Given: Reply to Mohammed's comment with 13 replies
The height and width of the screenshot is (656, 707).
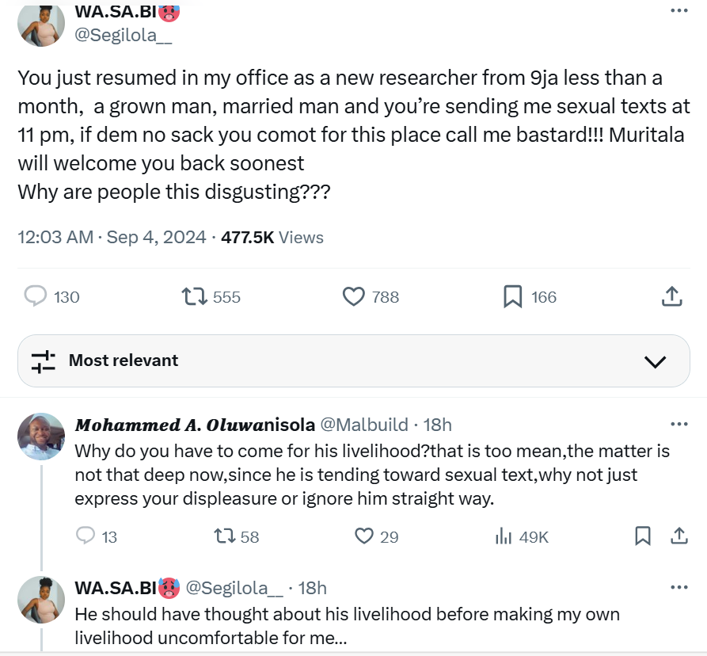Looking at the screenshot, I should [86, 536].
